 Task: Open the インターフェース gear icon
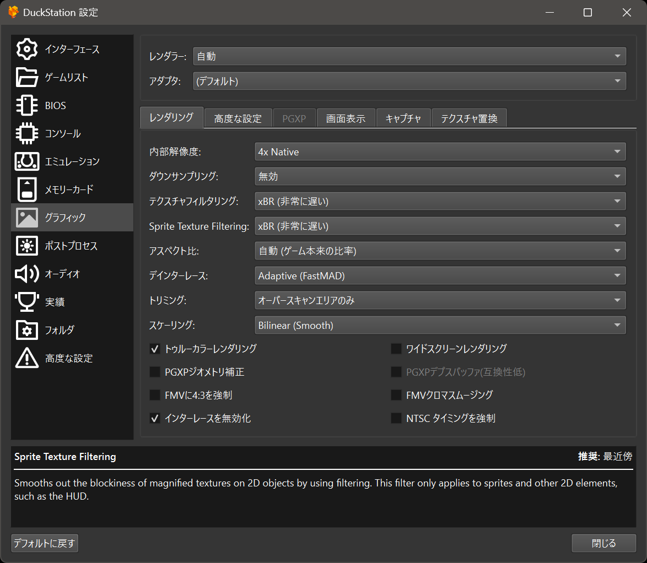coord(27,49)
